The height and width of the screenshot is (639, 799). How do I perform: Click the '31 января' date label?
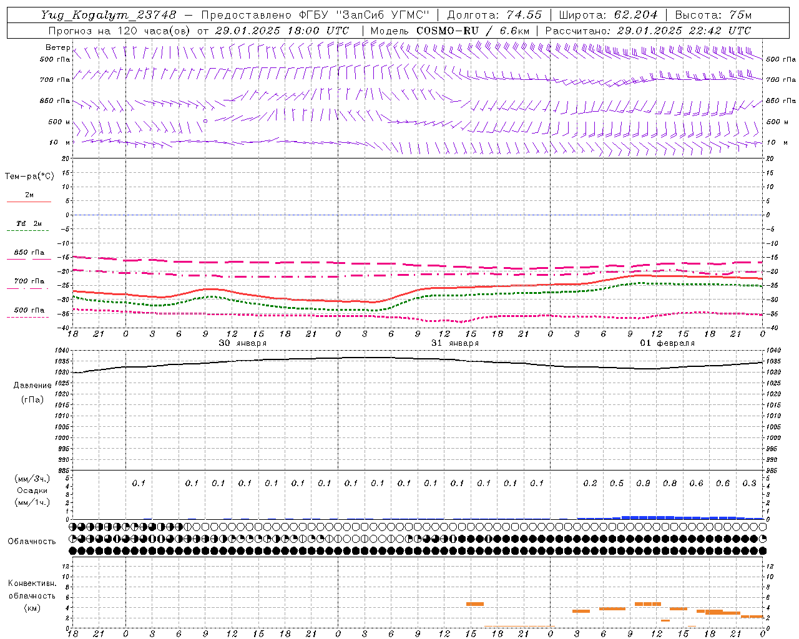455,343
